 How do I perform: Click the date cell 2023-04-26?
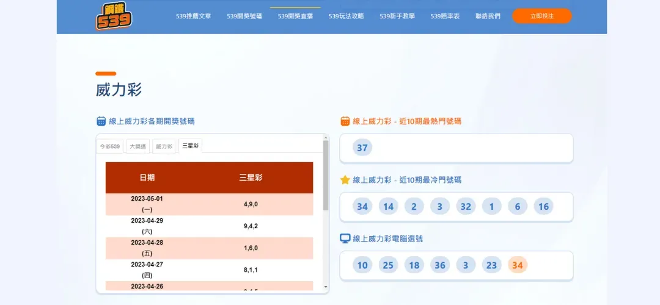pyautogui.click(x=147, y=286)
